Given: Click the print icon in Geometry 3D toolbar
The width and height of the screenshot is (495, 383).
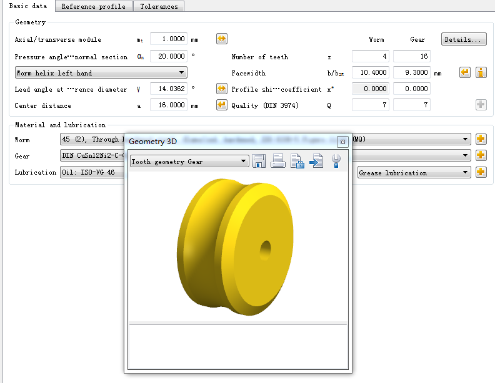Looking at the screenshot, I should coord(278,162).
